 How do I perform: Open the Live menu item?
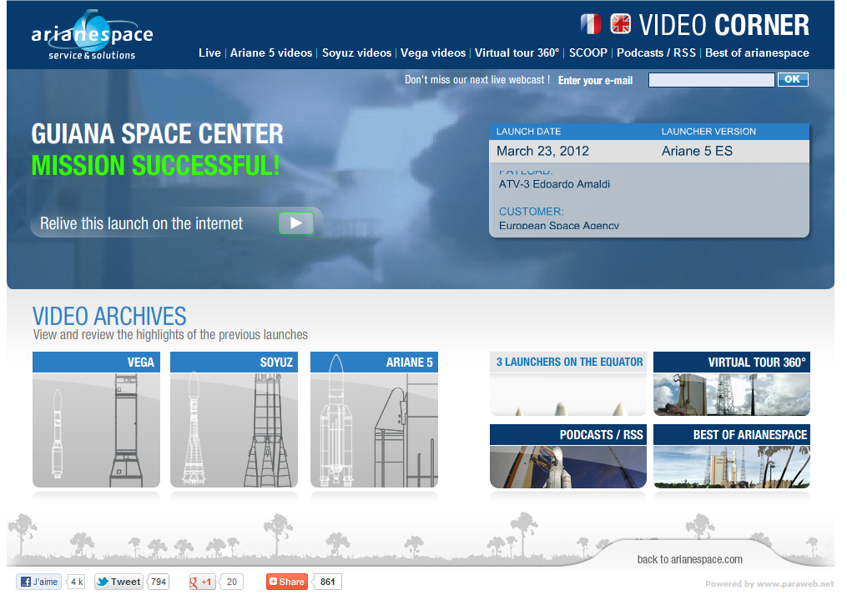[209, 52]
